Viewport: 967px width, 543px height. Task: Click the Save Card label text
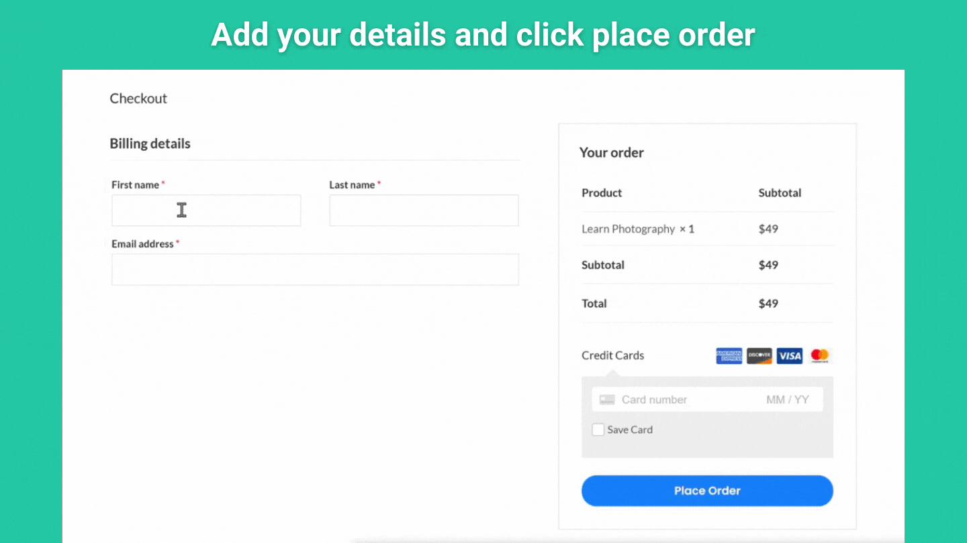(x=630, y=430)
